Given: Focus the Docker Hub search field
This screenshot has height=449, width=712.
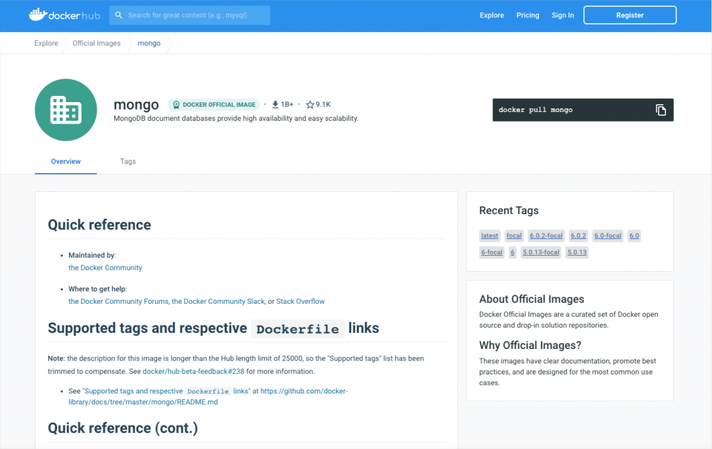Looking at the screenshot, I should [190, 15].
